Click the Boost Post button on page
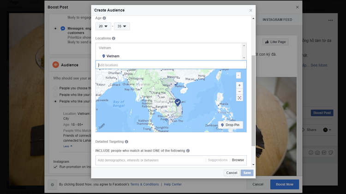 (x=322, y=113)
